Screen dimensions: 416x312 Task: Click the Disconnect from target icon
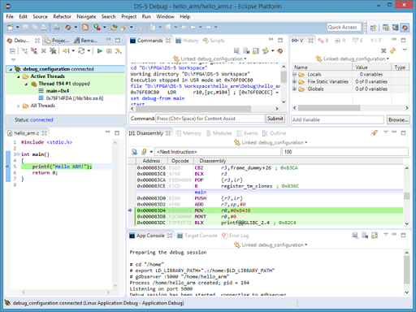point(33,51)
